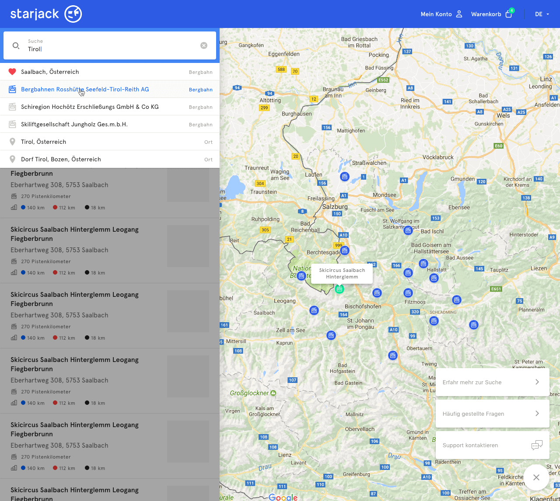The height and width of the screenshot is (501, 560).
Task: Click the Salzburg city label on map
Action: click(x=335, y=206)
